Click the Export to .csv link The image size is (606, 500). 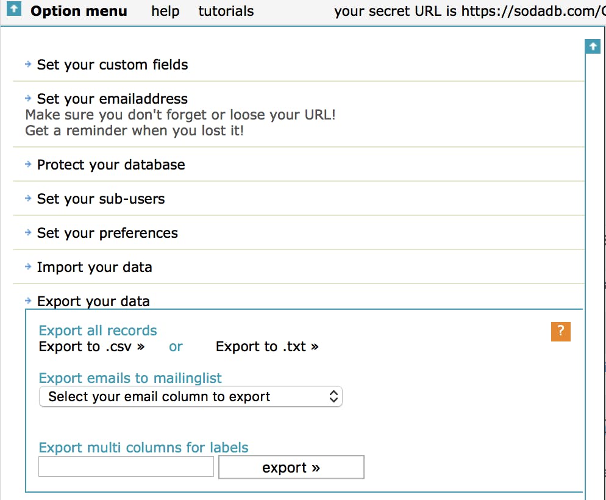pyautogui.click(x=91, y=347)
